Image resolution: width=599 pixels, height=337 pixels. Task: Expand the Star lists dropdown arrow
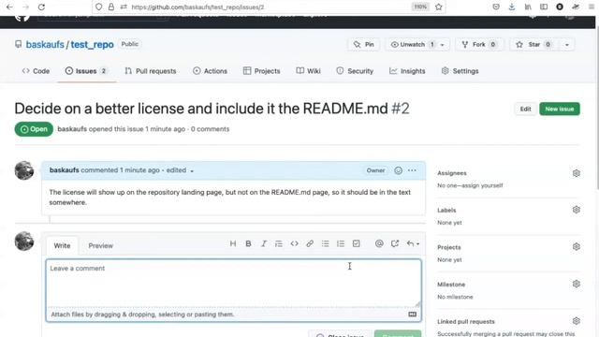(x=567, y=45)
